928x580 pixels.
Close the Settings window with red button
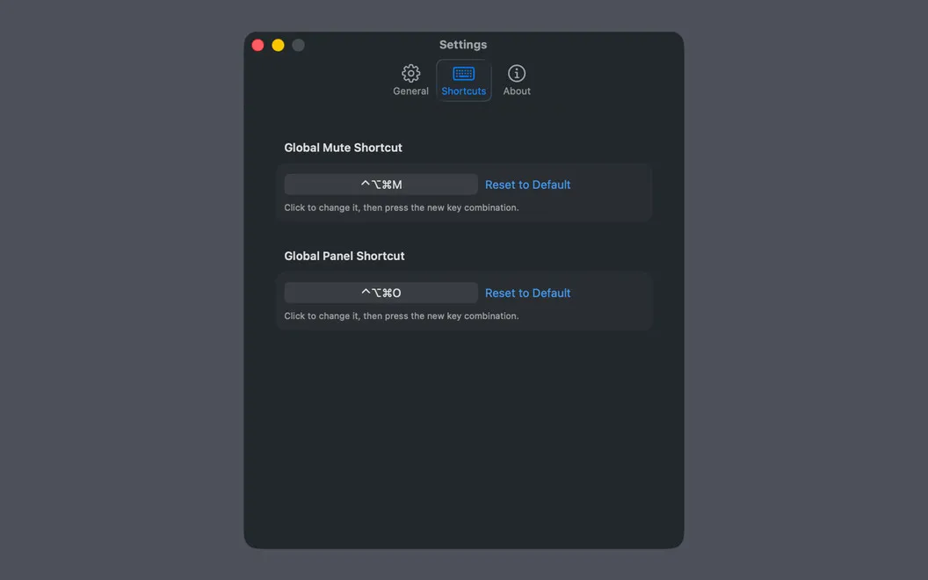[257, 45]
